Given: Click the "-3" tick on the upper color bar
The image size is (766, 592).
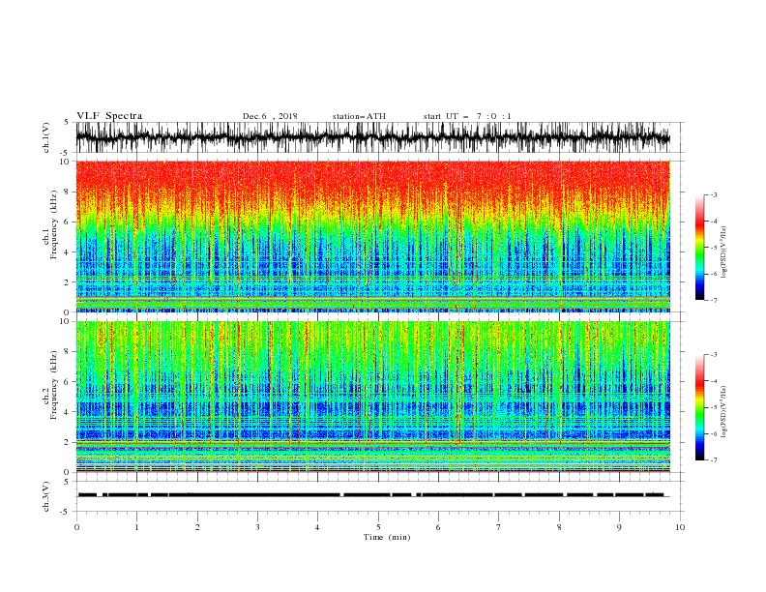Looking at the screenshot, I should coord(713,194).
